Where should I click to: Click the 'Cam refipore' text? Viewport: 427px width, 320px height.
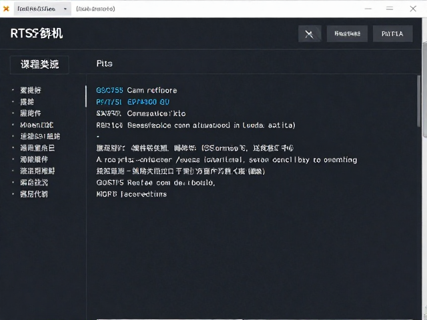click(152, 91)
